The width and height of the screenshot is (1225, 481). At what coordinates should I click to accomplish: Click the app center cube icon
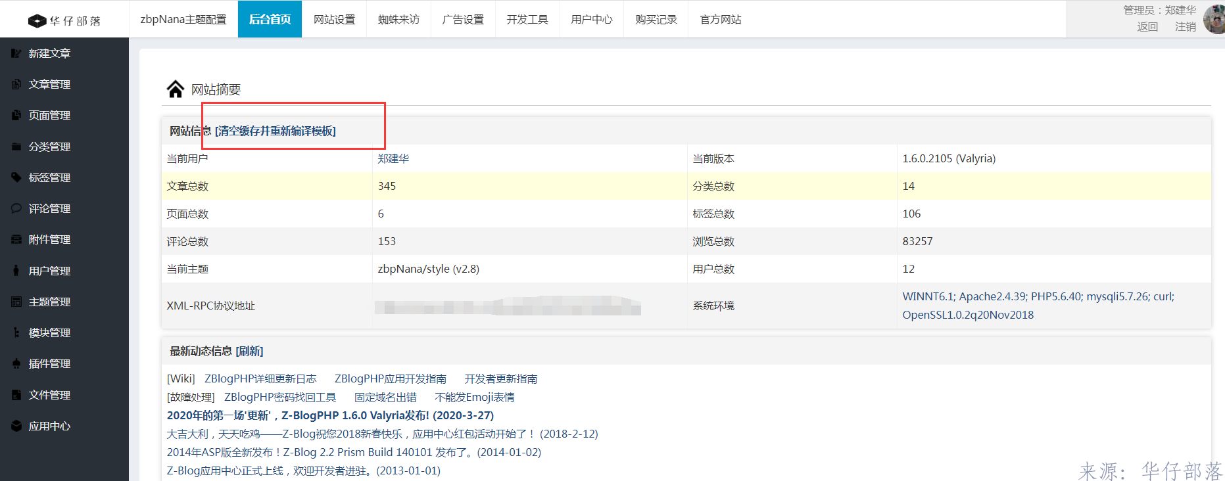pos(16,426)
